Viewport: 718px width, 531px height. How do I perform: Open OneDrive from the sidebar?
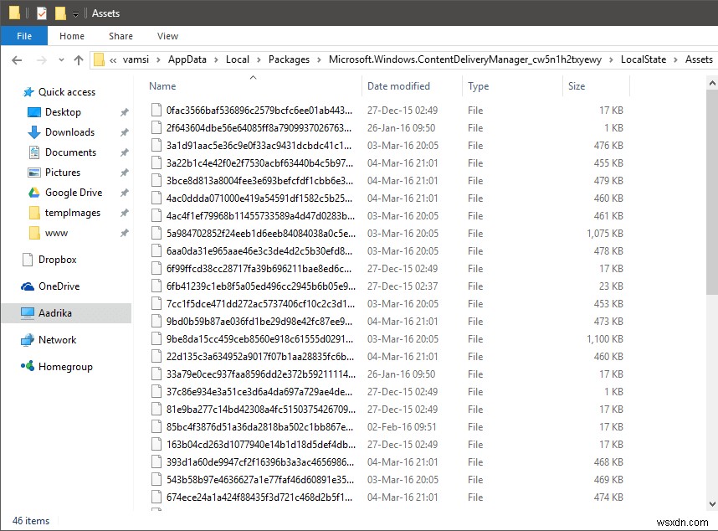coord(57,286)
